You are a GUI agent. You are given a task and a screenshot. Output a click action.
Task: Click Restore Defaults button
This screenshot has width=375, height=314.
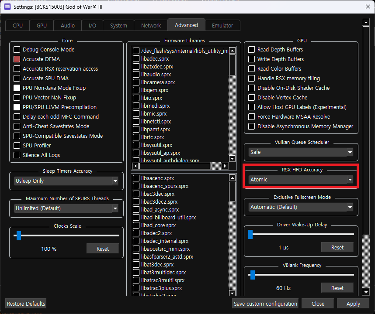click(x=26, y=304)
